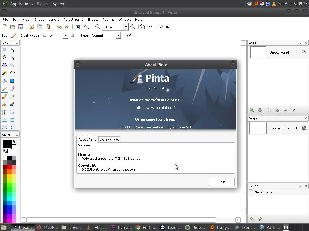Open the Adjustments menu
Image resolution: width=309 pixels, height=231 pixels.
point(73,20)
